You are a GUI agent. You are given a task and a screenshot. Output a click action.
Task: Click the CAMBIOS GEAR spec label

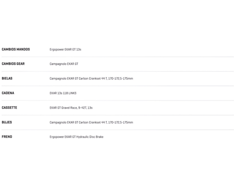(x=13, y=64)
